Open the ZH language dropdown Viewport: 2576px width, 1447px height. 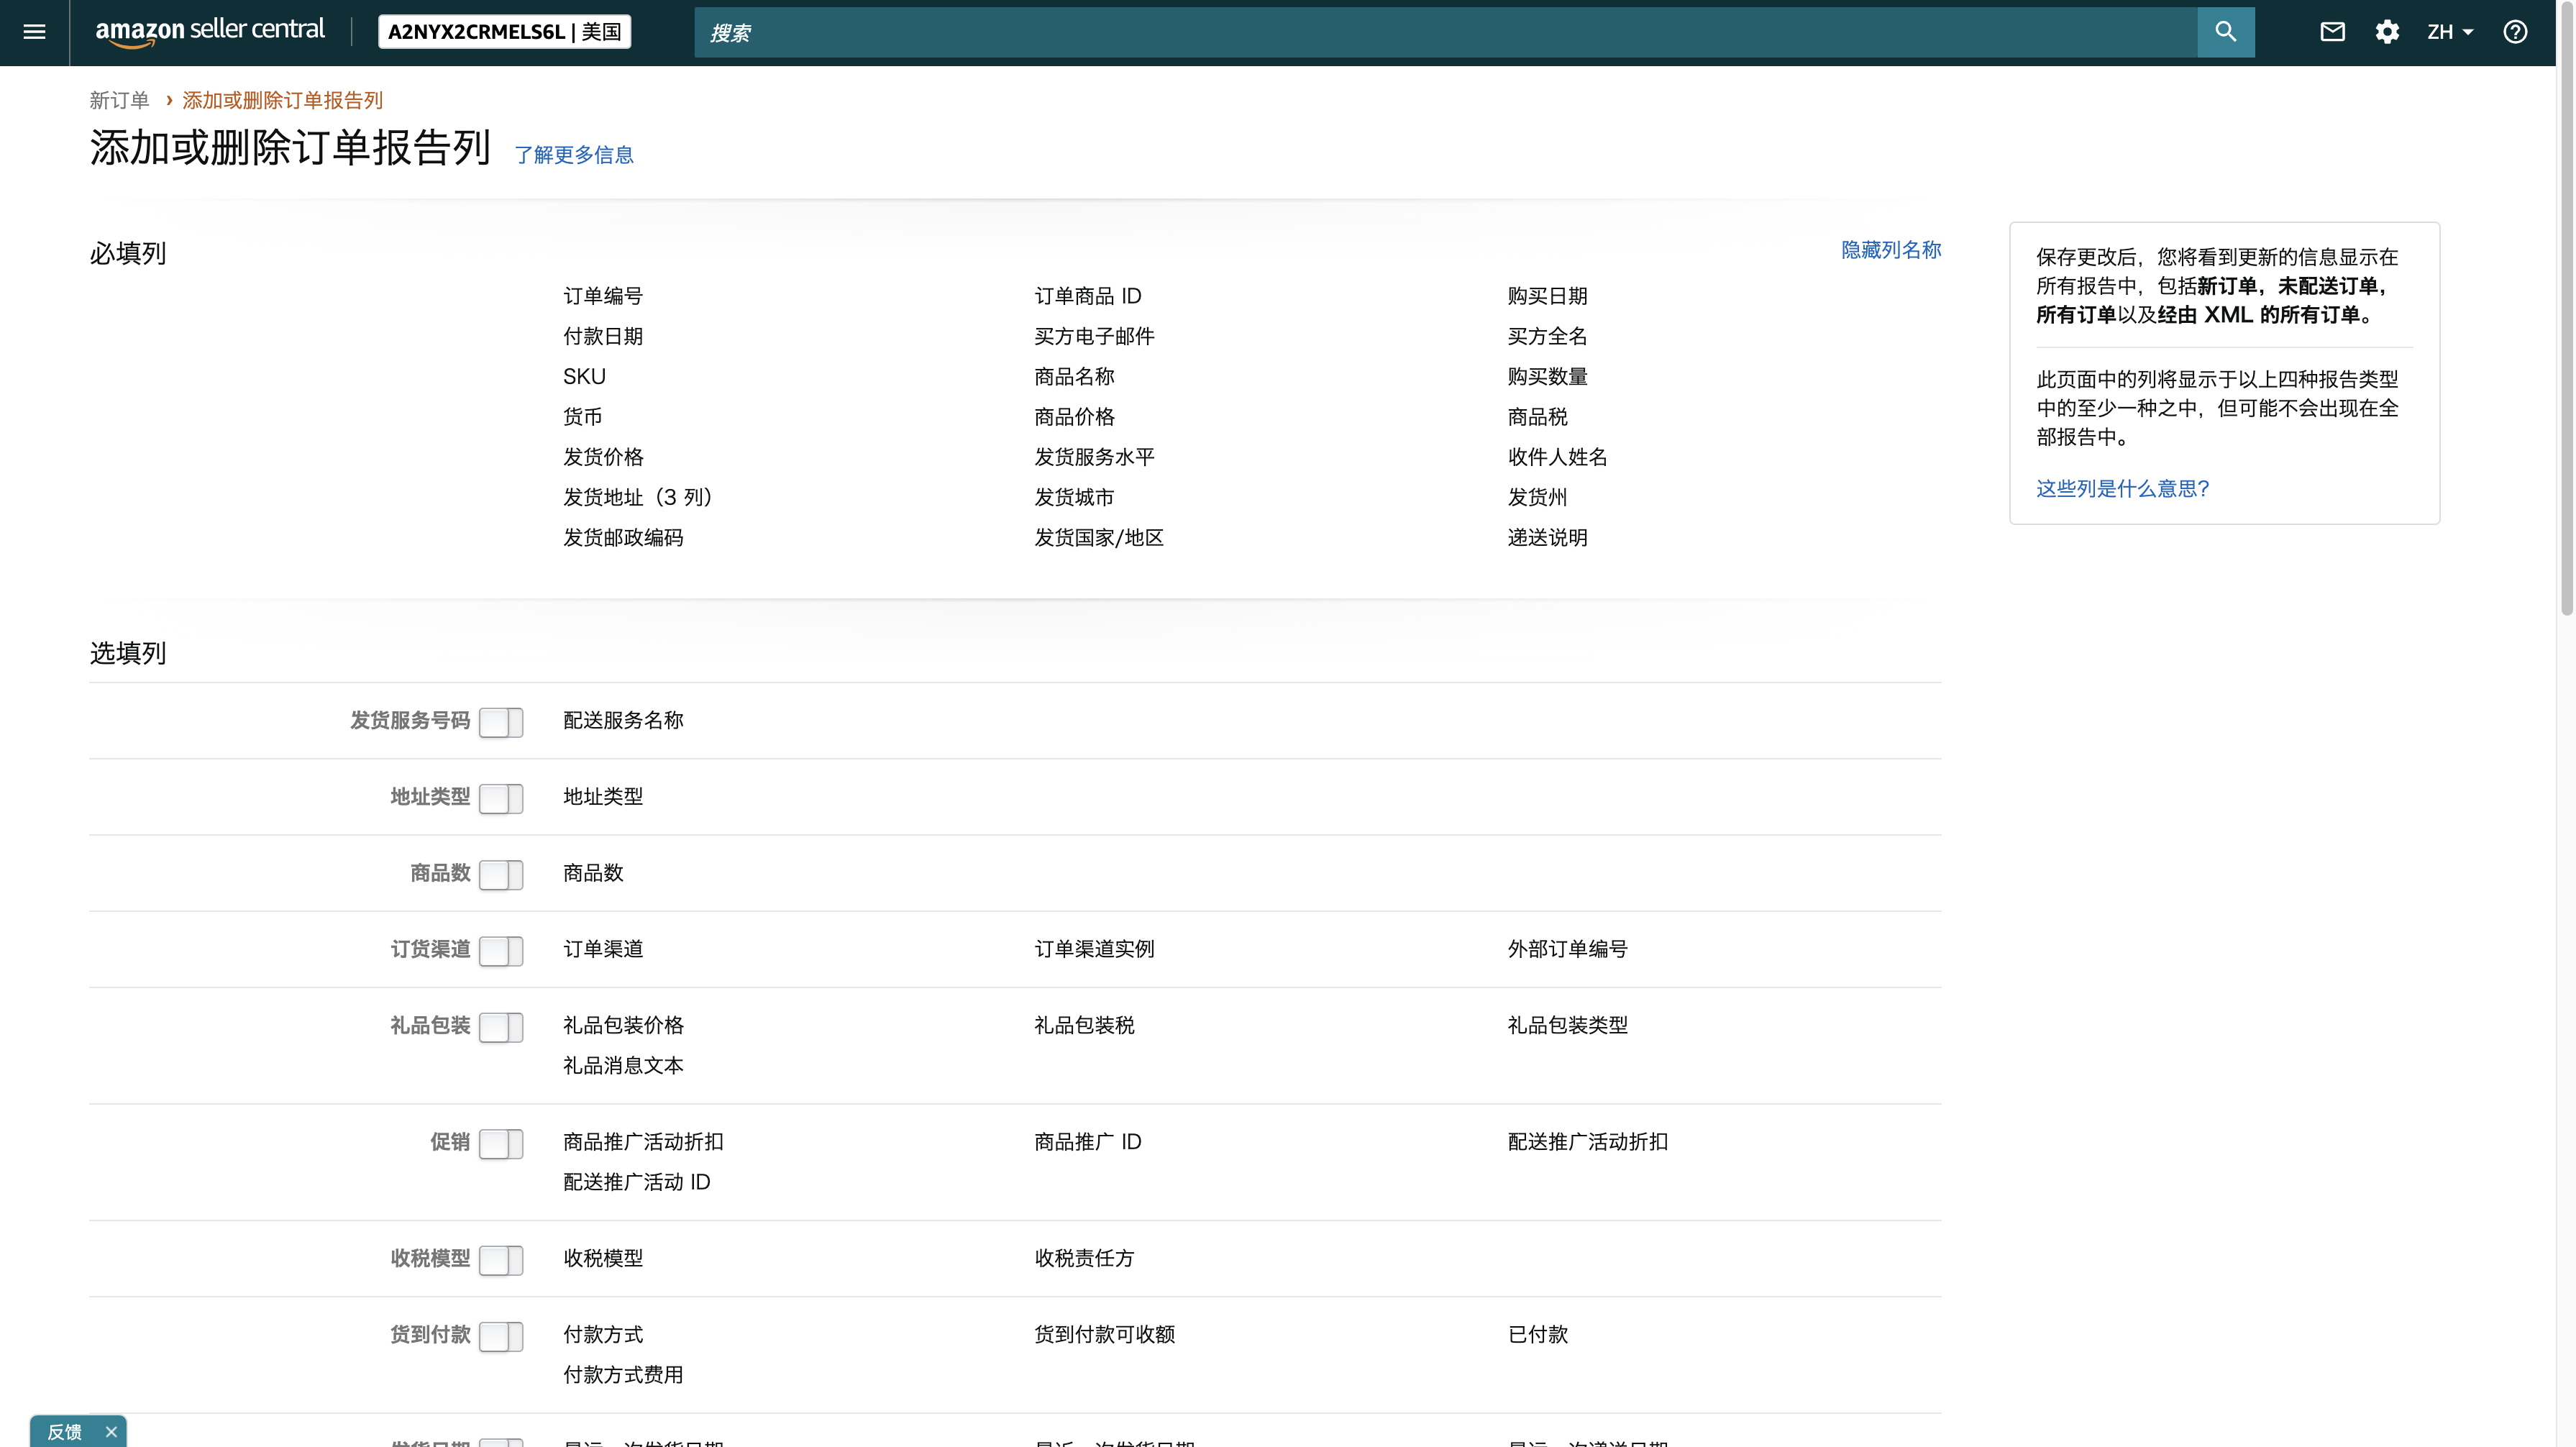pos(2449,32)
